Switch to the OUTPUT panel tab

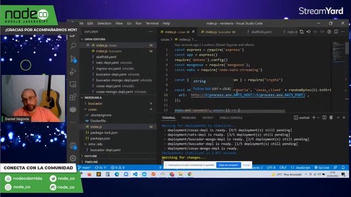208,118
